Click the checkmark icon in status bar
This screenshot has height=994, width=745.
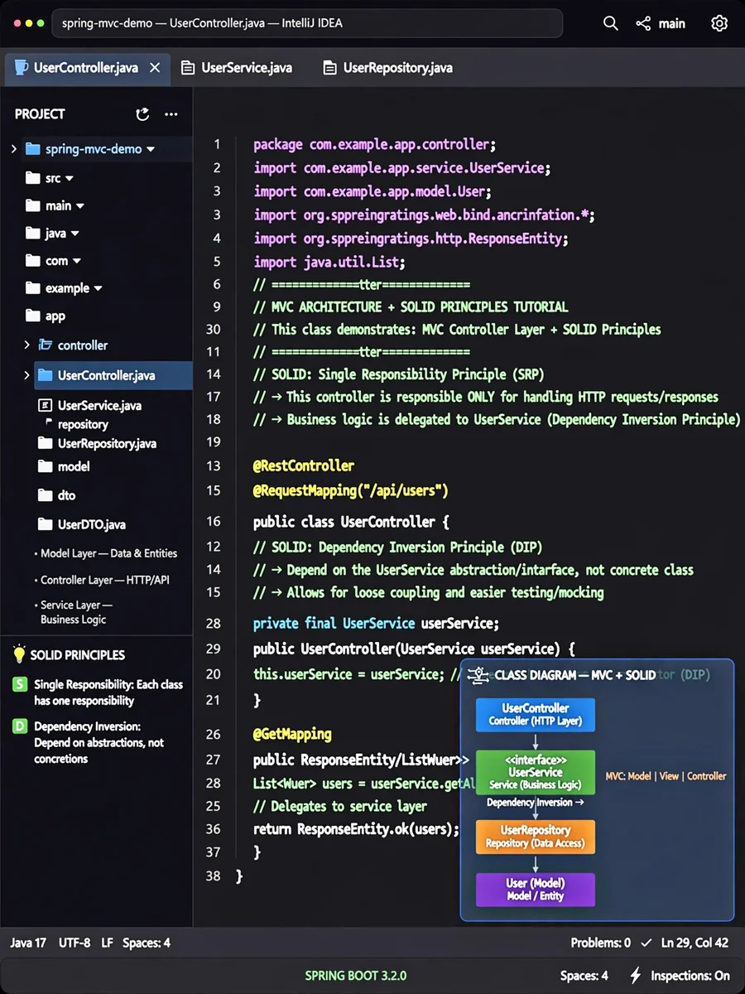click(646, 943)
